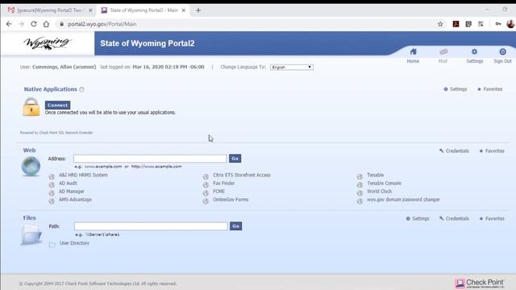Open the Home icon in portal header
The image size is (516, 290).
click(x=413, y=52)
